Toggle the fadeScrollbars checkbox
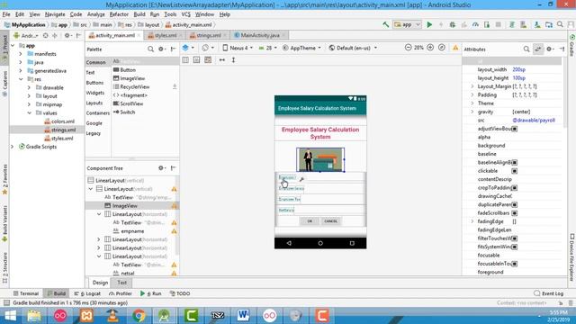Image resolution: width=576 pixels, height=324 pixels. point(515,213)
